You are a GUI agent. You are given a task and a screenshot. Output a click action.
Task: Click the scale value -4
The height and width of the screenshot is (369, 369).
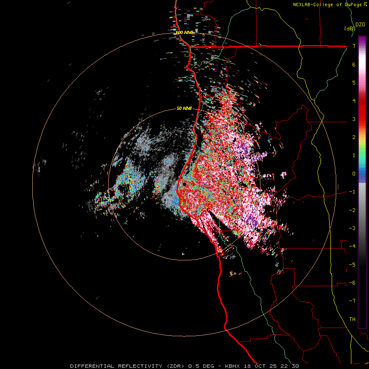pos(352,246)
